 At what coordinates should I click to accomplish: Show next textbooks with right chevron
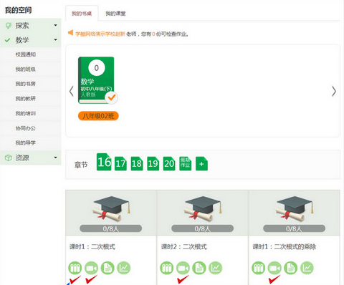[334, 91]
